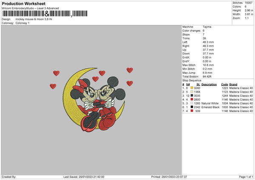This screenshot has width=255, height=180.
Task: Click the red 939 thread color swatch
Action: coord(192,111)
